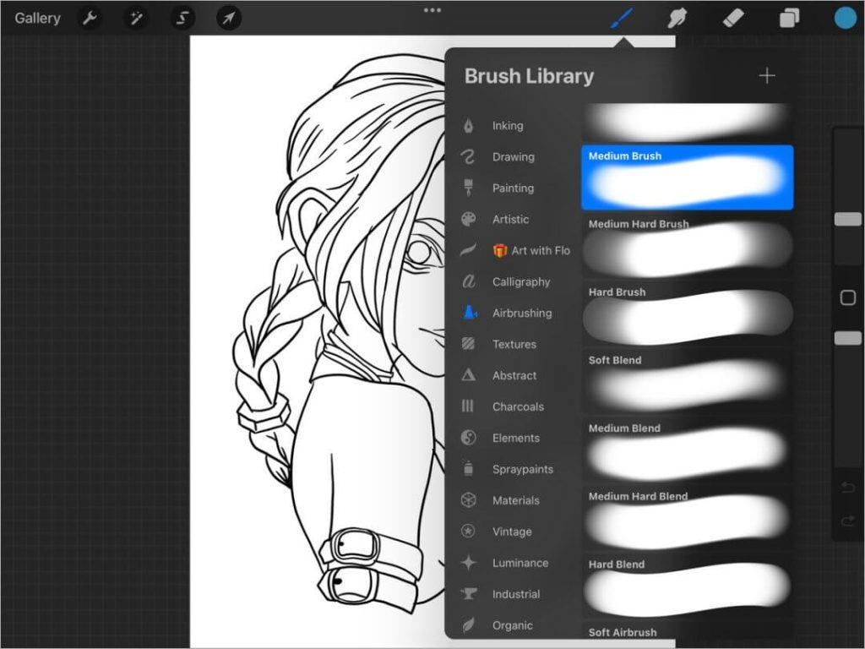Tap the three-dot menu at top center

[x=432, y=10]
